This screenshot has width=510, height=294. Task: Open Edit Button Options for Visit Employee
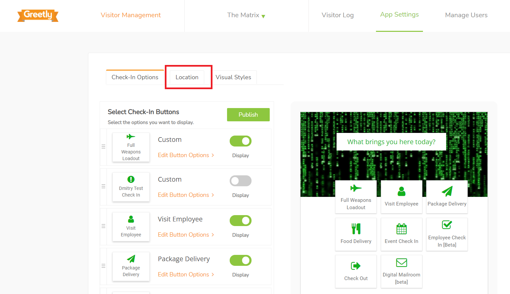click(x=183, y=235)
